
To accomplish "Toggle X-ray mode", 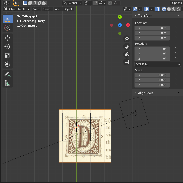I will click(158, 9).
